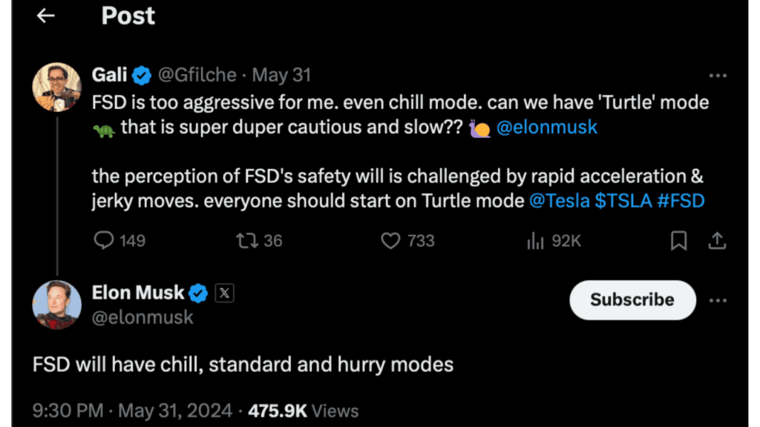Subscribe to Elon Musk
Screen dimensions: 760x427
coord(632,299)
